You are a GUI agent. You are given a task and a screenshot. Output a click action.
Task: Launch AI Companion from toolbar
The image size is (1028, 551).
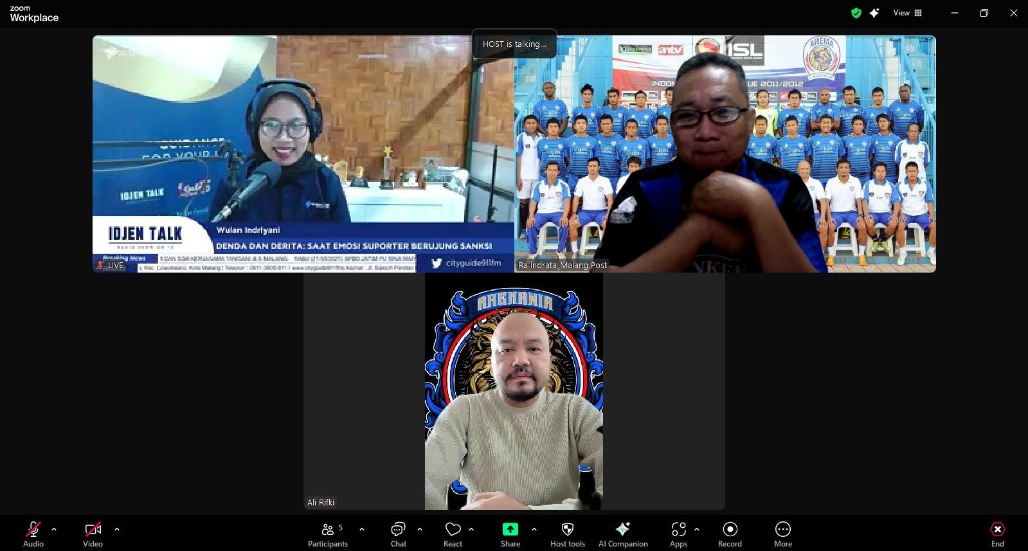coord(623,534)
